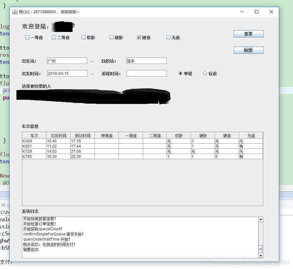
Task: Focus the 出发站 input field
Action: pyautogui.click(x=67, y=61)
